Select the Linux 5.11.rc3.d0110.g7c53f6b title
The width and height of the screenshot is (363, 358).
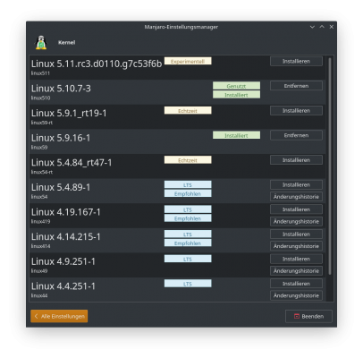[x=97, y=64]
